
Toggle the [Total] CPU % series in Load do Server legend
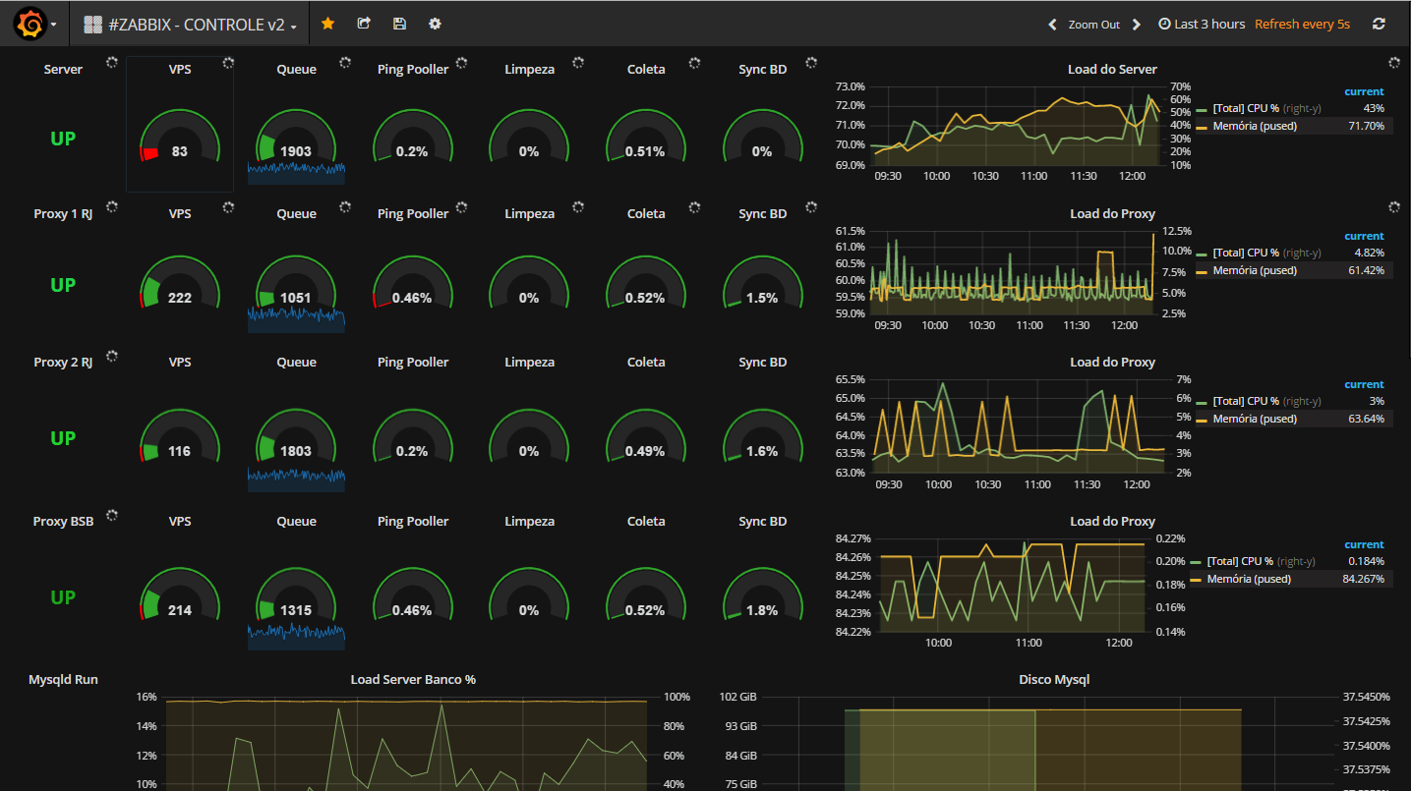tap(1245, 108)
